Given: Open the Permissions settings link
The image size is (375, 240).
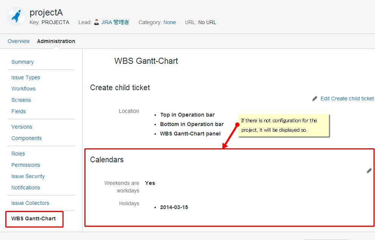Looking at the screenshot, I should [26, 165].
